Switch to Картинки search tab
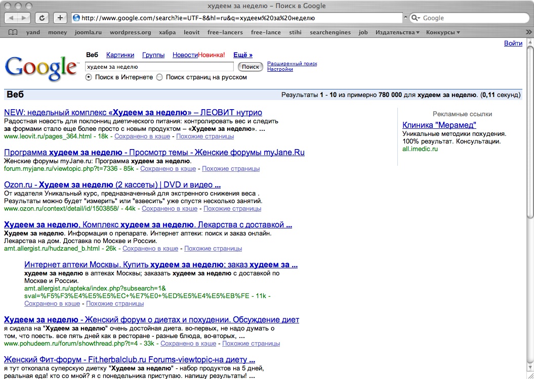 tap(120, 55)
